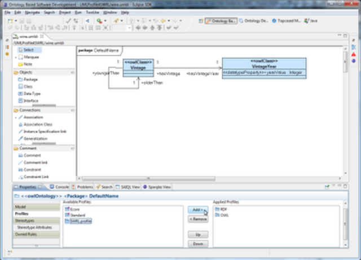Toggle pin on Comment palette drawer
The image size is (361, 260).
(73, 148)
